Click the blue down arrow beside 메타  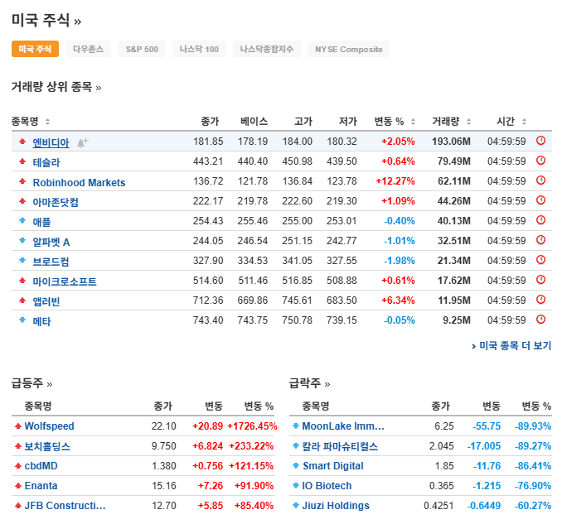(22, 320)
